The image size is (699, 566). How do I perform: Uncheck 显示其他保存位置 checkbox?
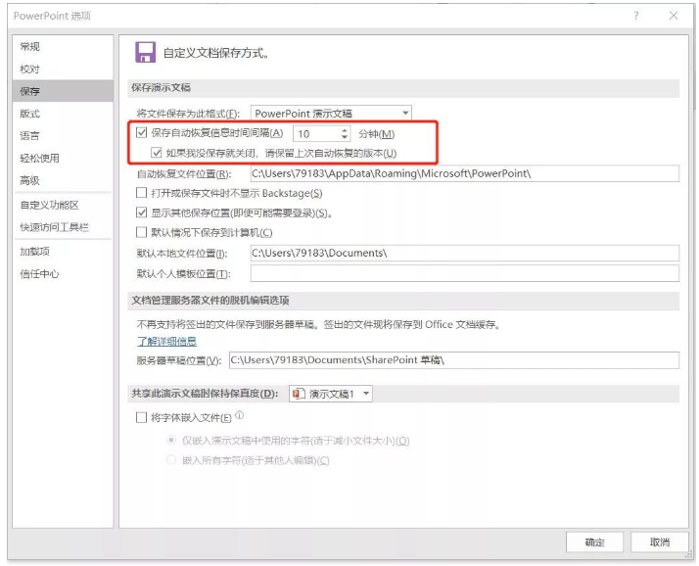[x=141, y=212]
